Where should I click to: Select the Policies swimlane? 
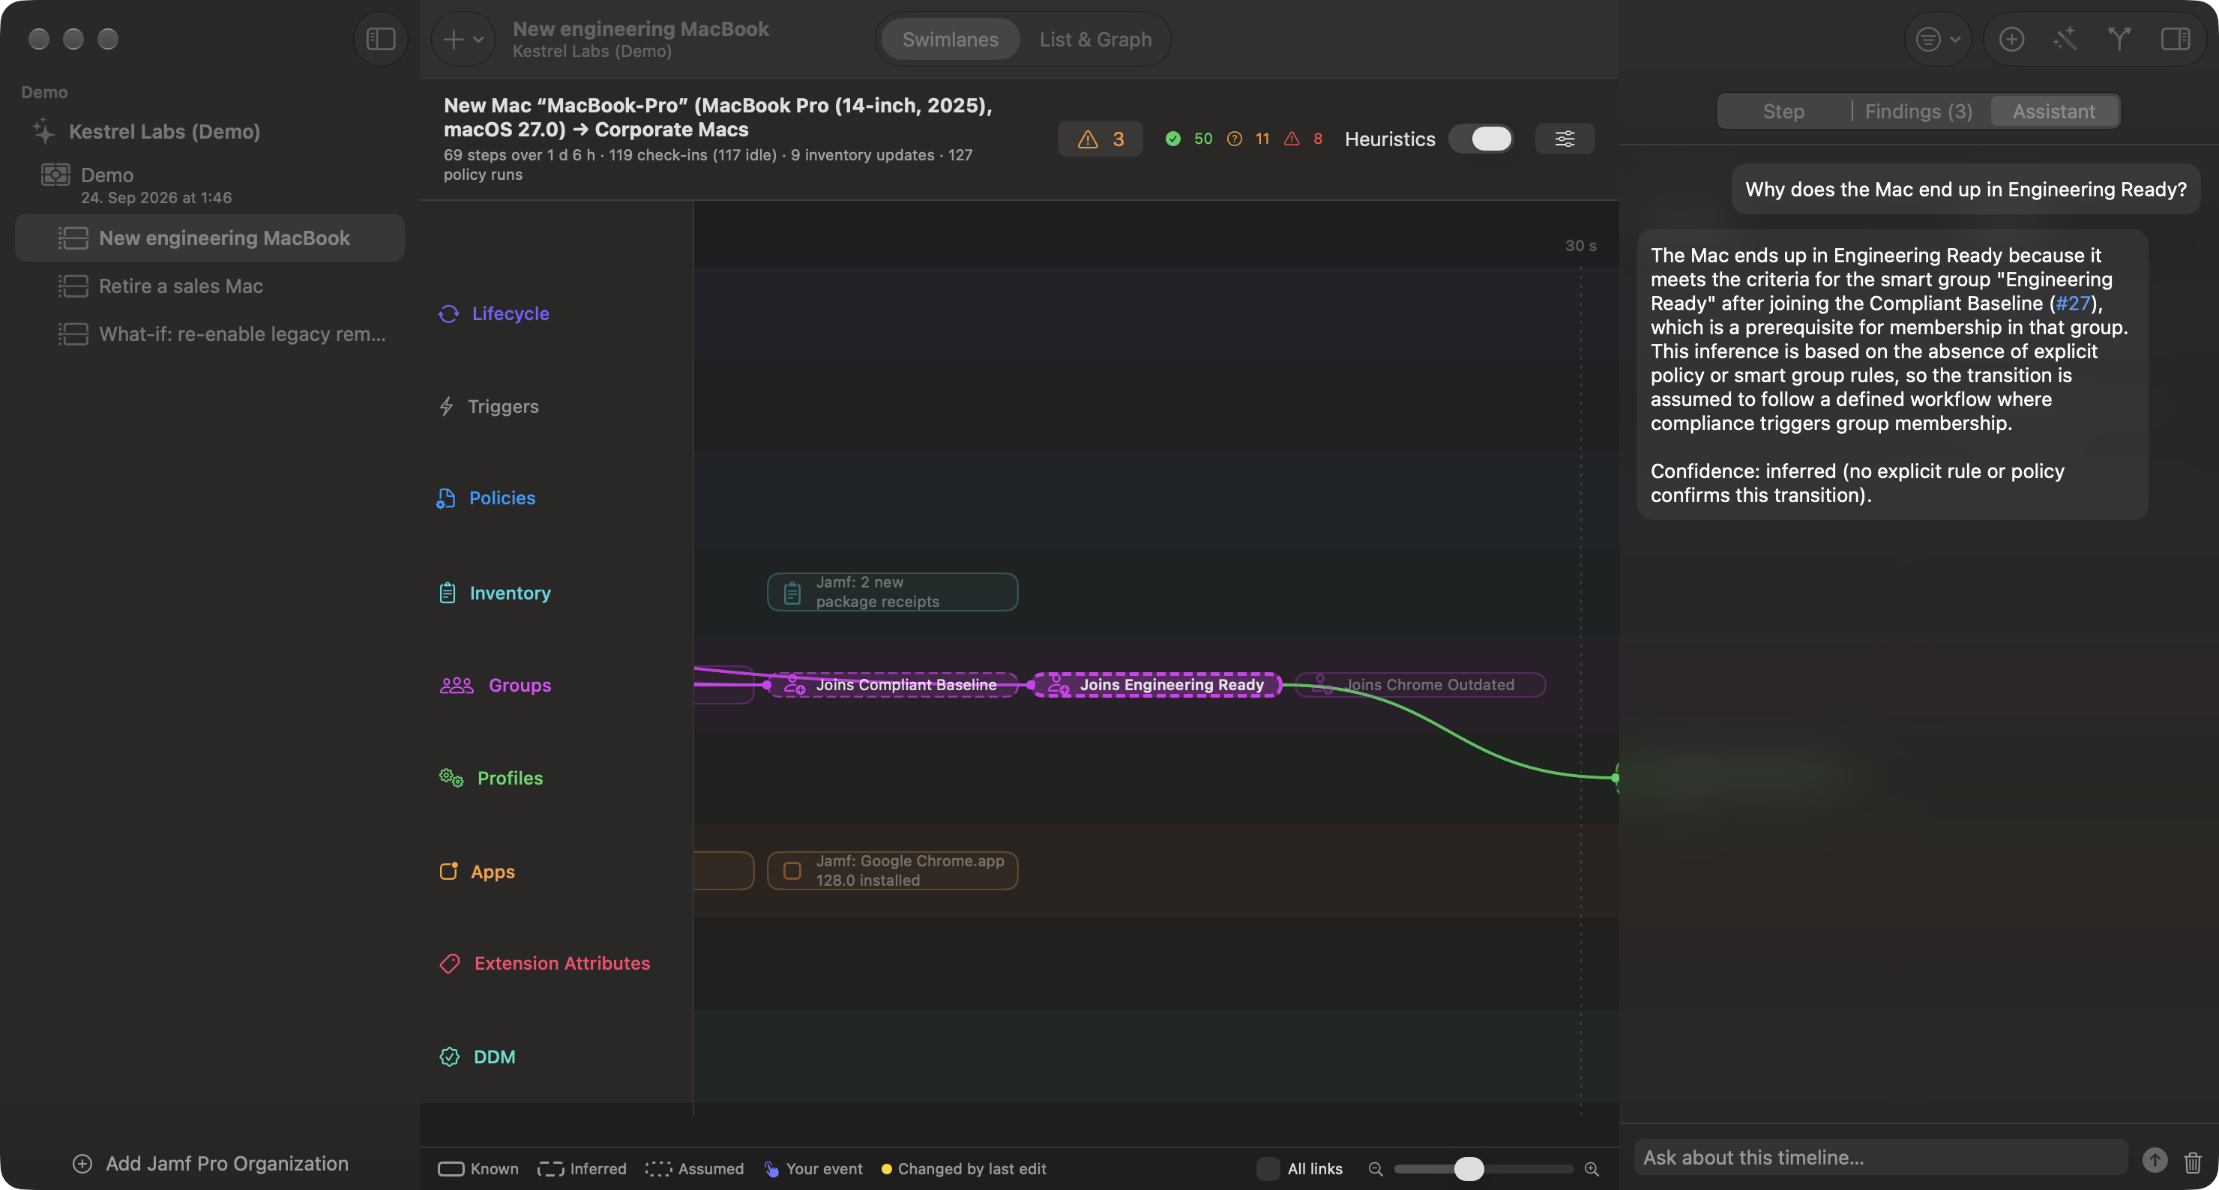coord(486,498)
